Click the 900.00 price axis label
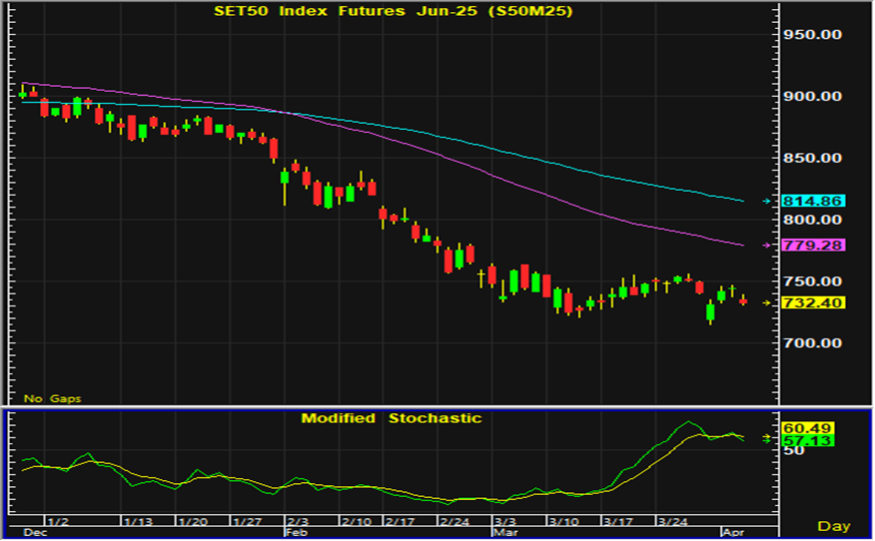Screen dimensions: 875x541 tap(812, 97)
